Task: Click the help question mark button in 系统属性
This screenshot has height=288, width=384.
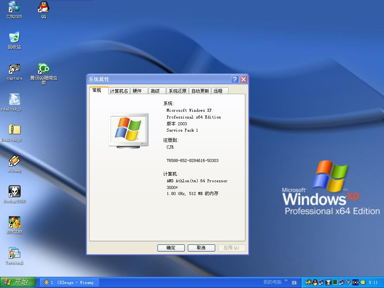Action: coord(235,79)
